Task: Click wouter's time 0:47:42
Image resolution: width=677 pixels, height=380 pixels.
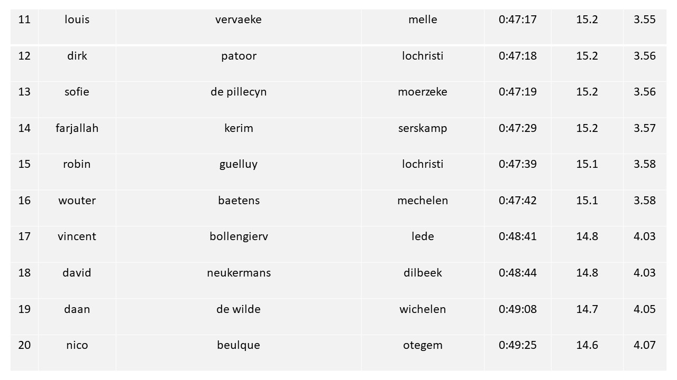Action: [518, 208]
